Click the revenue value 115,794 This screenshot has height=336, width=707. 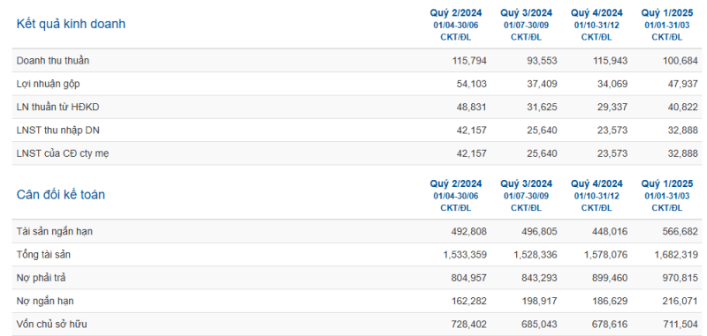[469, 61]
